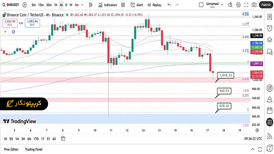Click the undo arrow in top toolbar
The width and height of the screenshot is (274, 154).
(x=169, y=5)
